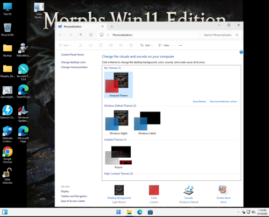Open Change desktop icons link
269x217 pixels.
(73, 62)
